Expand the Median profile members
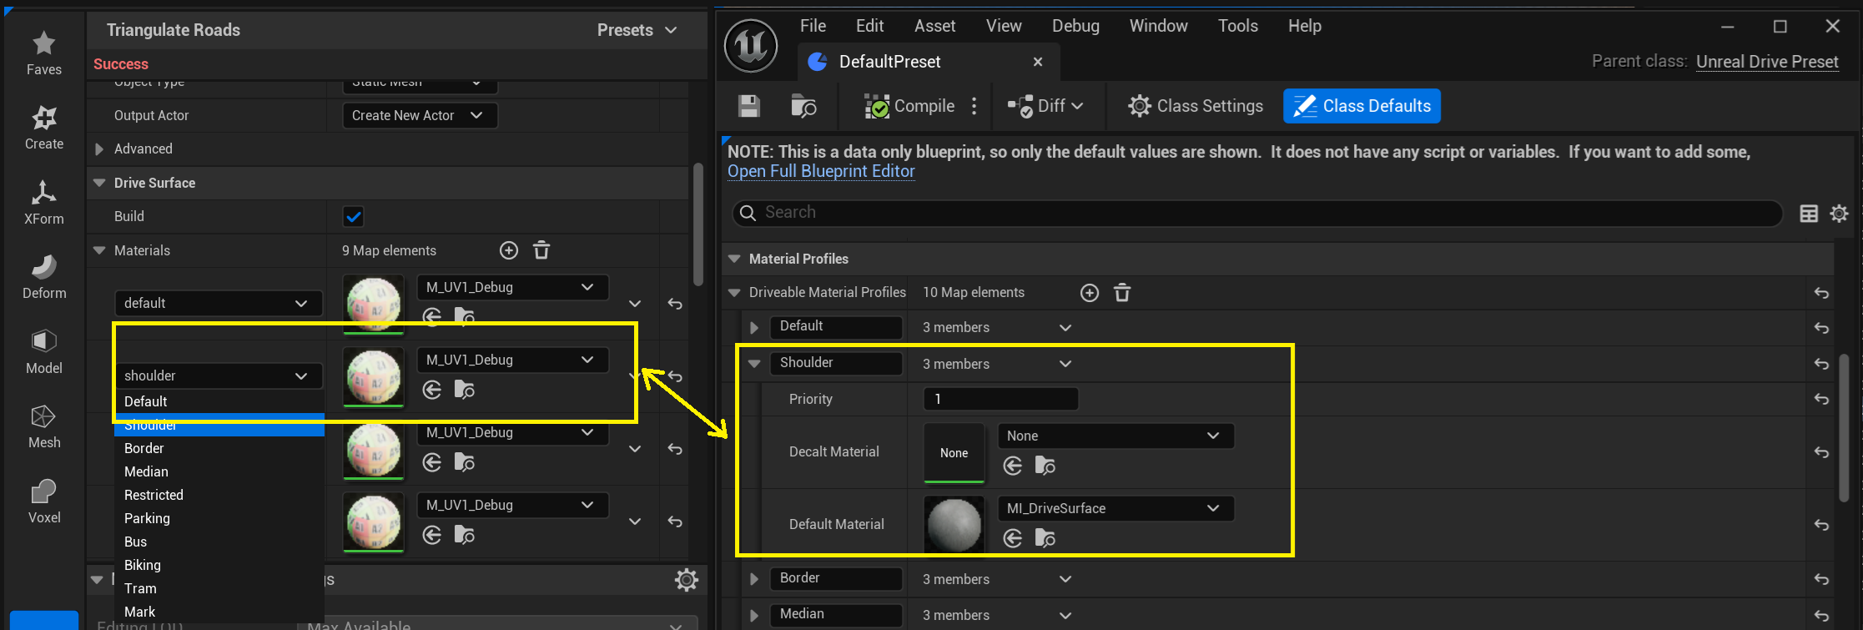The width and height of the screenshot is (1863, 630). pyautogui.click(x=754, y=615)
